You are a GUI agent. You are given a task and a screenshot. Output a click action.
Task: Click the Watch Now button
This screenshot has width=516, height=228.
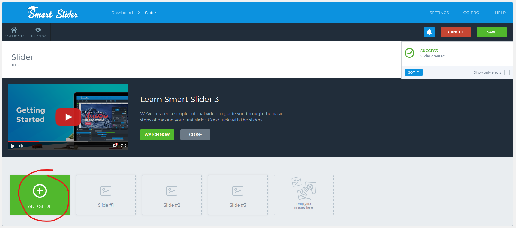click(157, 135)
